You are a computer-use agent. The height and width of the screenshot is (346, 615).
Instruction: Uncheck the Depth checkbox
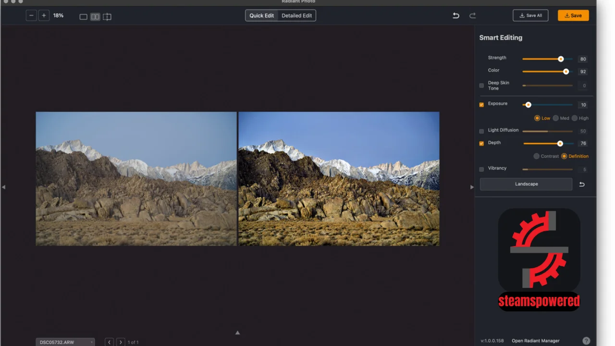pos(481,143)
